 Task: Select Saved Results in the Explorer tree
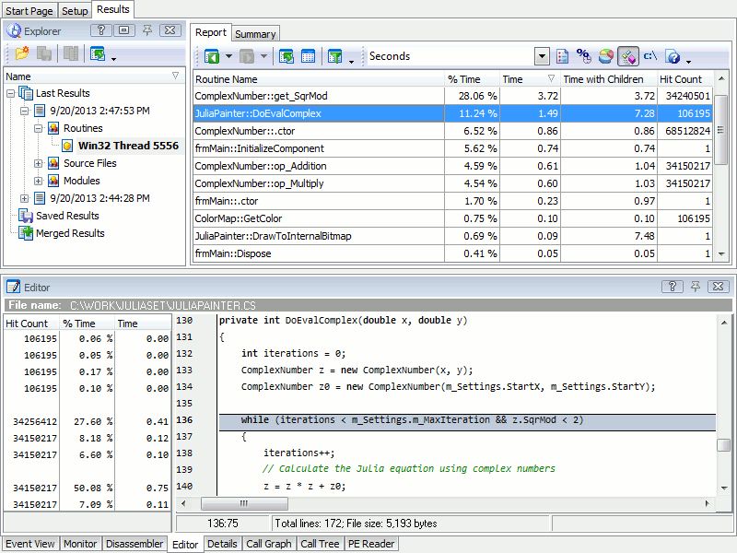67,216
